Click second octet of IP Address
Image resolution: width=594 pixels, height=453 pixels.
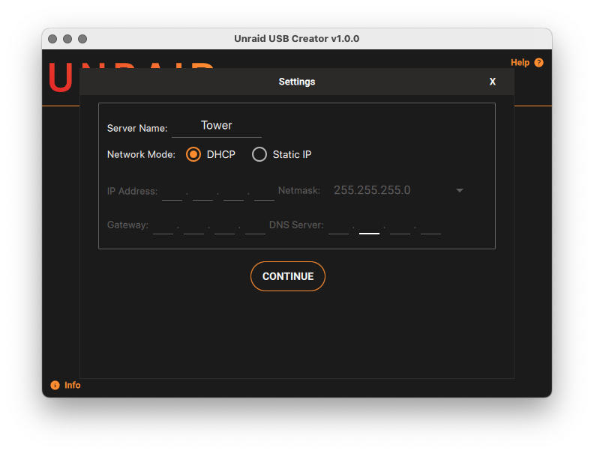coord(202,192)
